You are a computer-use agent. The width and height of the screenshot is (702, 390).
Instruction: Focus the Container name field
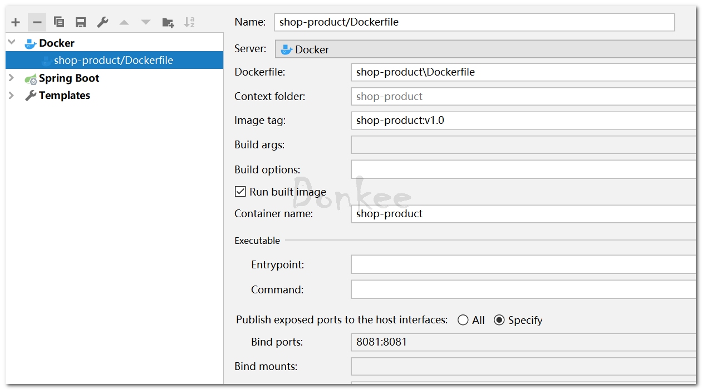523,214
